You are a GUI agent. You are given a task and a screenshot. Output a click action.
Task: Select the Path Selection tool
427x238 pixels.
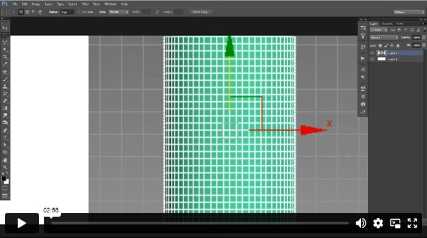point(5,145)
